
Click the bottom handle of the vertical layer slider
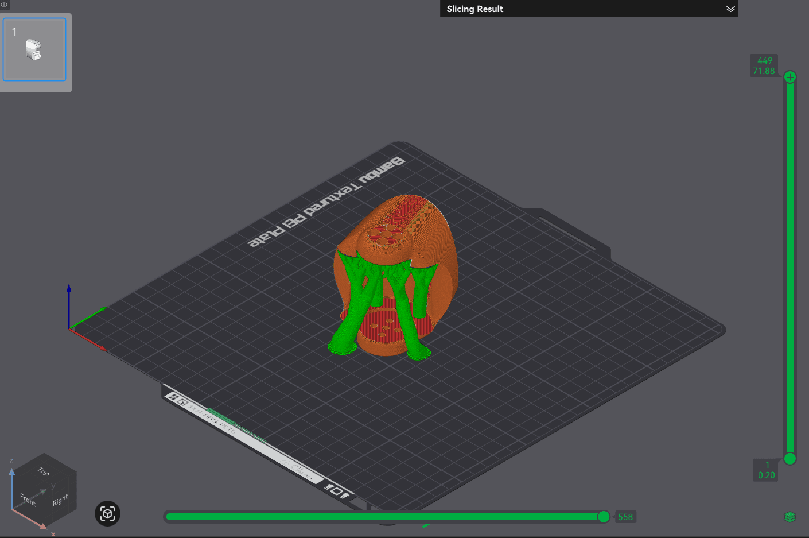click(790, 459)
